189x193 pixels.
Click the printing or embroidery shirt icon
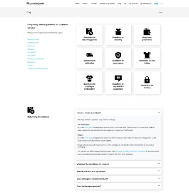point(89,78)
